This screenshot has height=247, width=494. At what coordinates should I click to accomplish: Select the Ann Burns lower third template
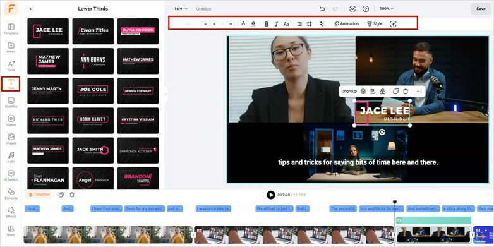point(93,61)
